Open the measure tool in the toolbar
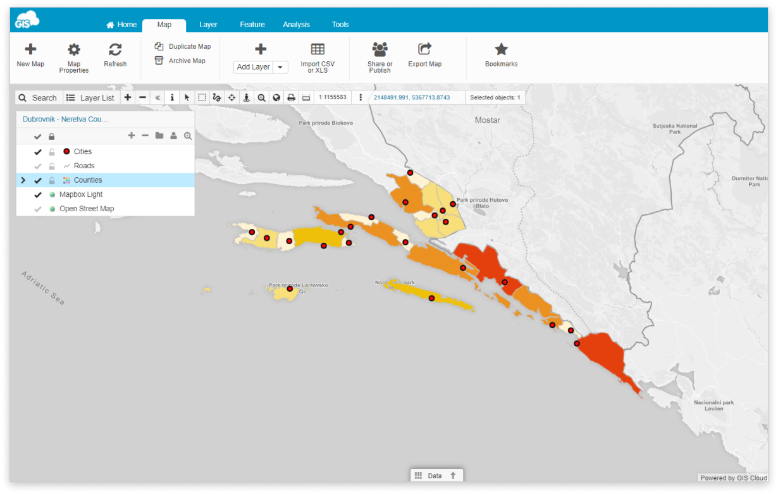This screenshot has width=778, height=494. click(306, 97)
